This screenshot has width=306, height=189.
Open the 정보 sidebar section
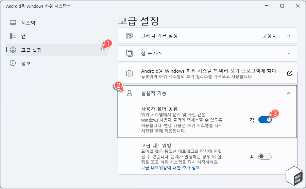pos(57,63)
